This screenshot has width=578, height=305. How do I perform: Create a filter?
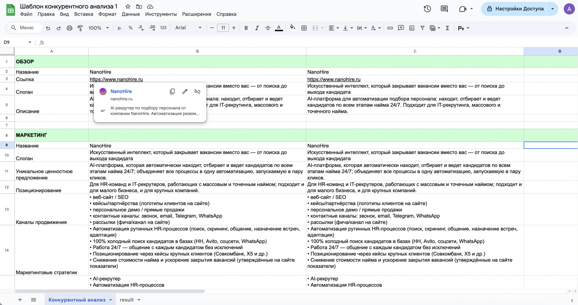(x=422, y=28)
